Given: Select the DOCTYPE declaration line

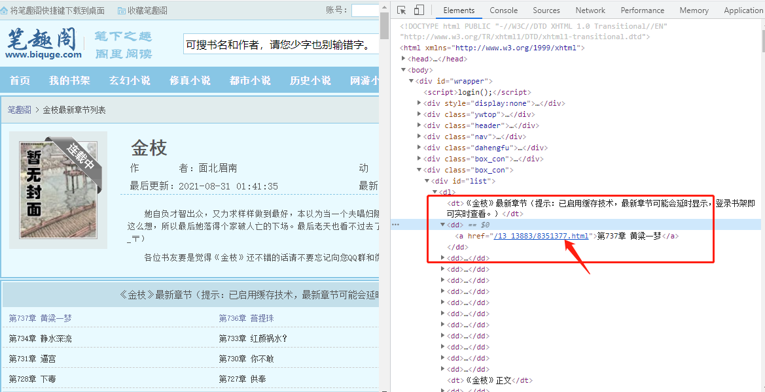Looking at the screenshot, I should click(534, 31).
